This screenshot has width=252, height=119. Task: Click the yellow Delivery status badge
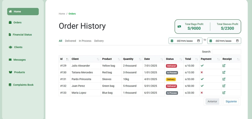click(x=171, y=80)
